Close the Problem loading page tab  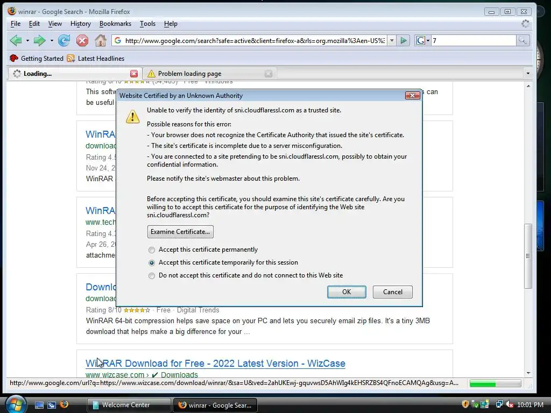(x=269, y=73)
